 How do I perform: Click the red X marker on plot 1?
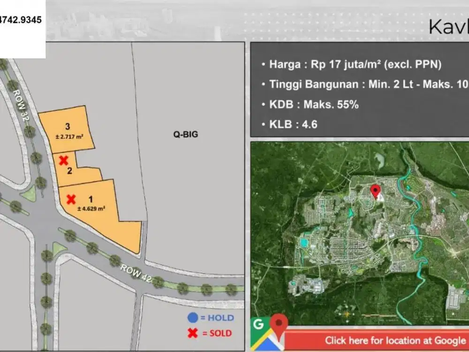(x=71, y=199)
